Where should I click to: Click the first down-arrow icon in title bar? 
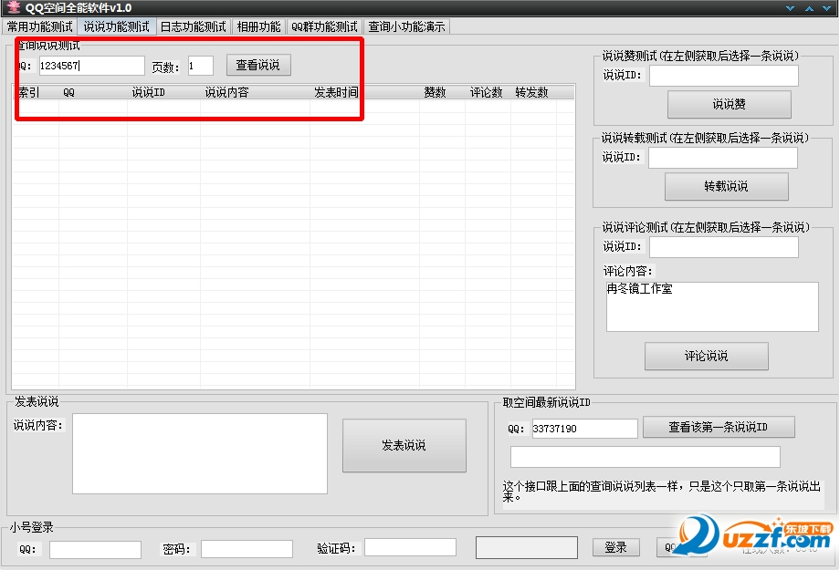[790, 8]
